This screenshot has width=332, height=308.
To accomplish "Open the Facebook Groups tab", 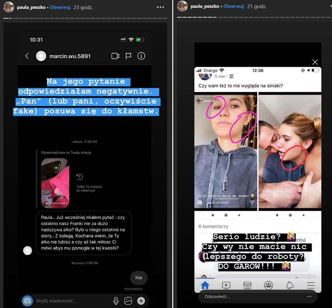I will 269,285.
